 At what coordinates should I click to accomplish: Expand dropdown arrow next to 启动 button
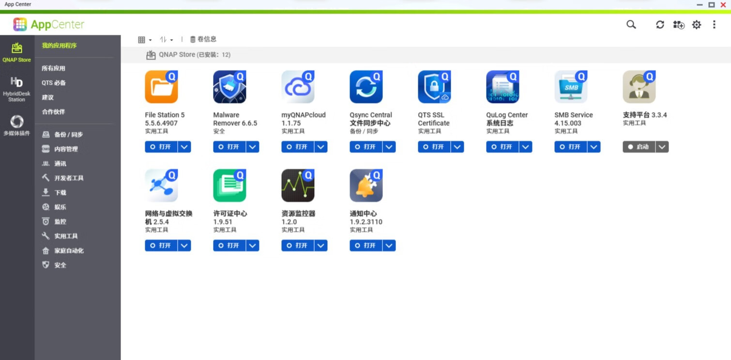click(662, 147)
